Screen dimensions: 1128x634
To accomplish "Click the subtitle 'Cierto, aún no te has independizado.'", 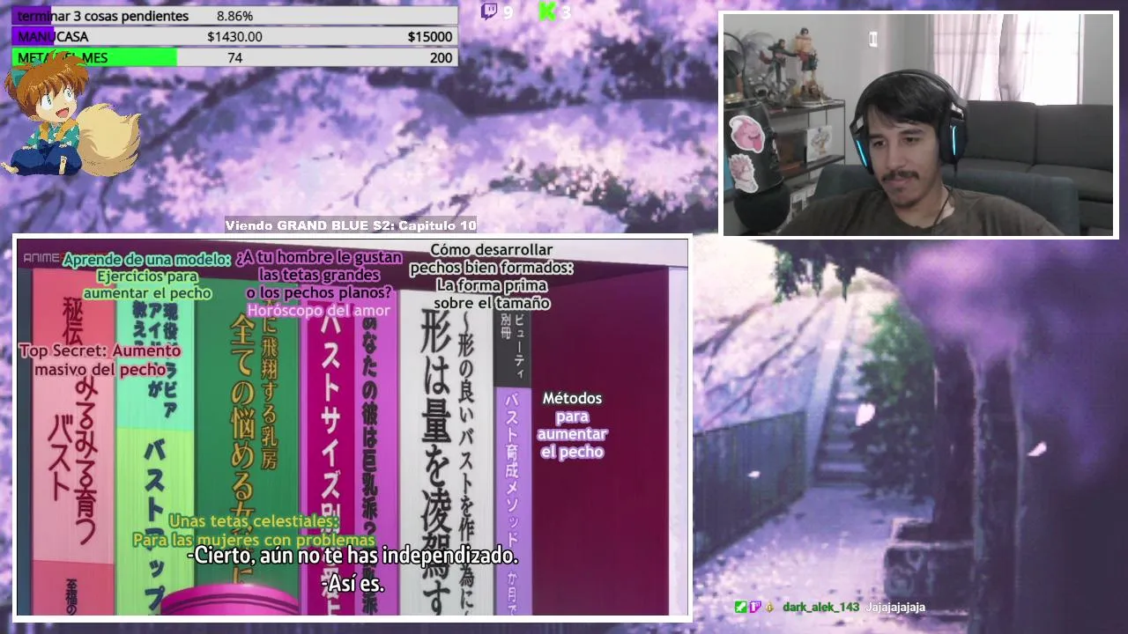I will pos(352,556).
